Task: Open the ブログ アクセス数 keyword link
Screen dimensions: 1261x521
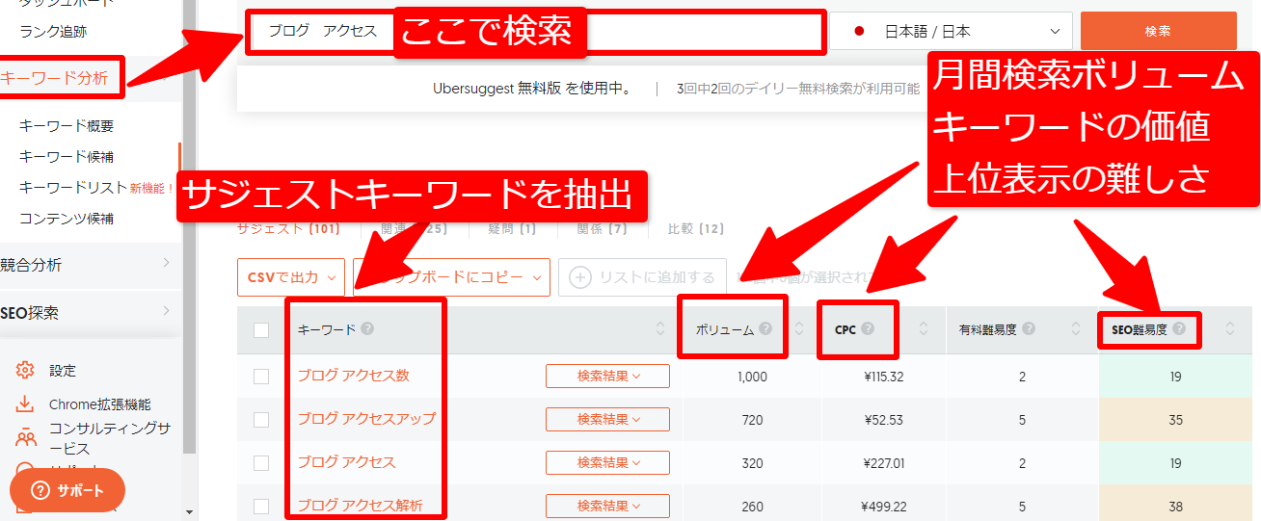Action: (353, 376)
